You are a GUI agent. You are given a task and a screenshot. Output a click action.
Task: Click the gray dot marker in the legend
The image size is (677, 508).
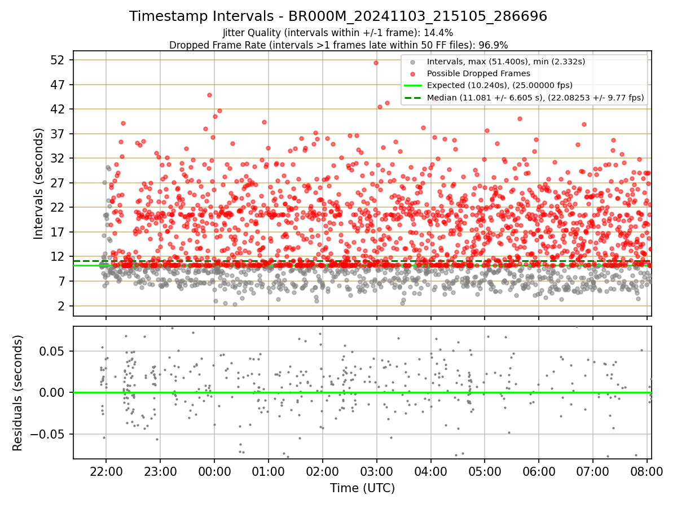(x=414, y=62)
